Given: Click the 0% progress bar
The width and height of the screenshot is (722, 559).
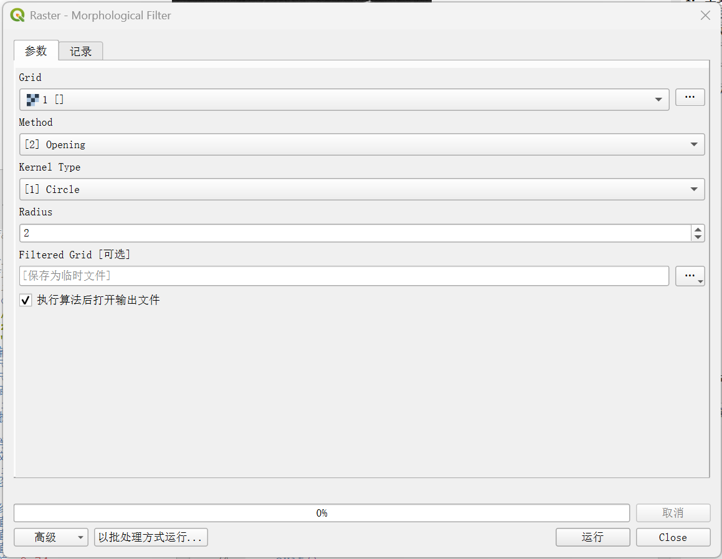Looking at the screenshot, I should pyautogui.click(x=321, y=513).
